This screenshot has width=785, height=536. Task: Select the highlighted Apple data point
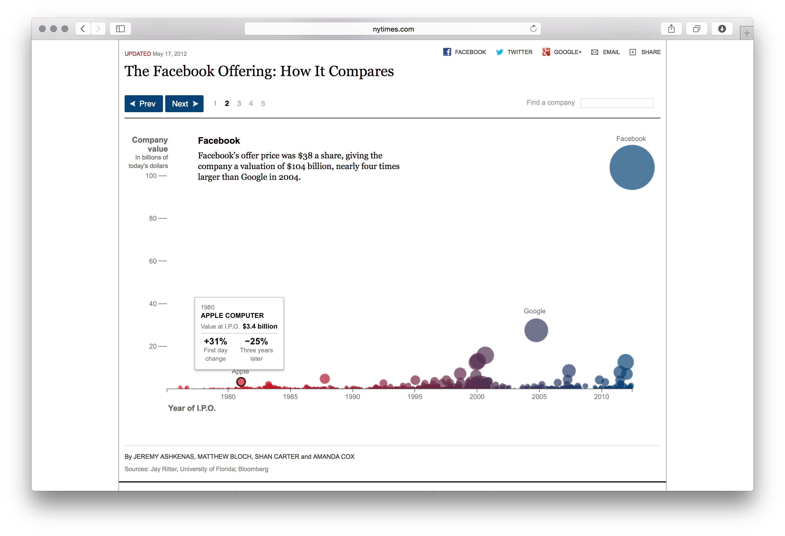[x=241, y=382]
